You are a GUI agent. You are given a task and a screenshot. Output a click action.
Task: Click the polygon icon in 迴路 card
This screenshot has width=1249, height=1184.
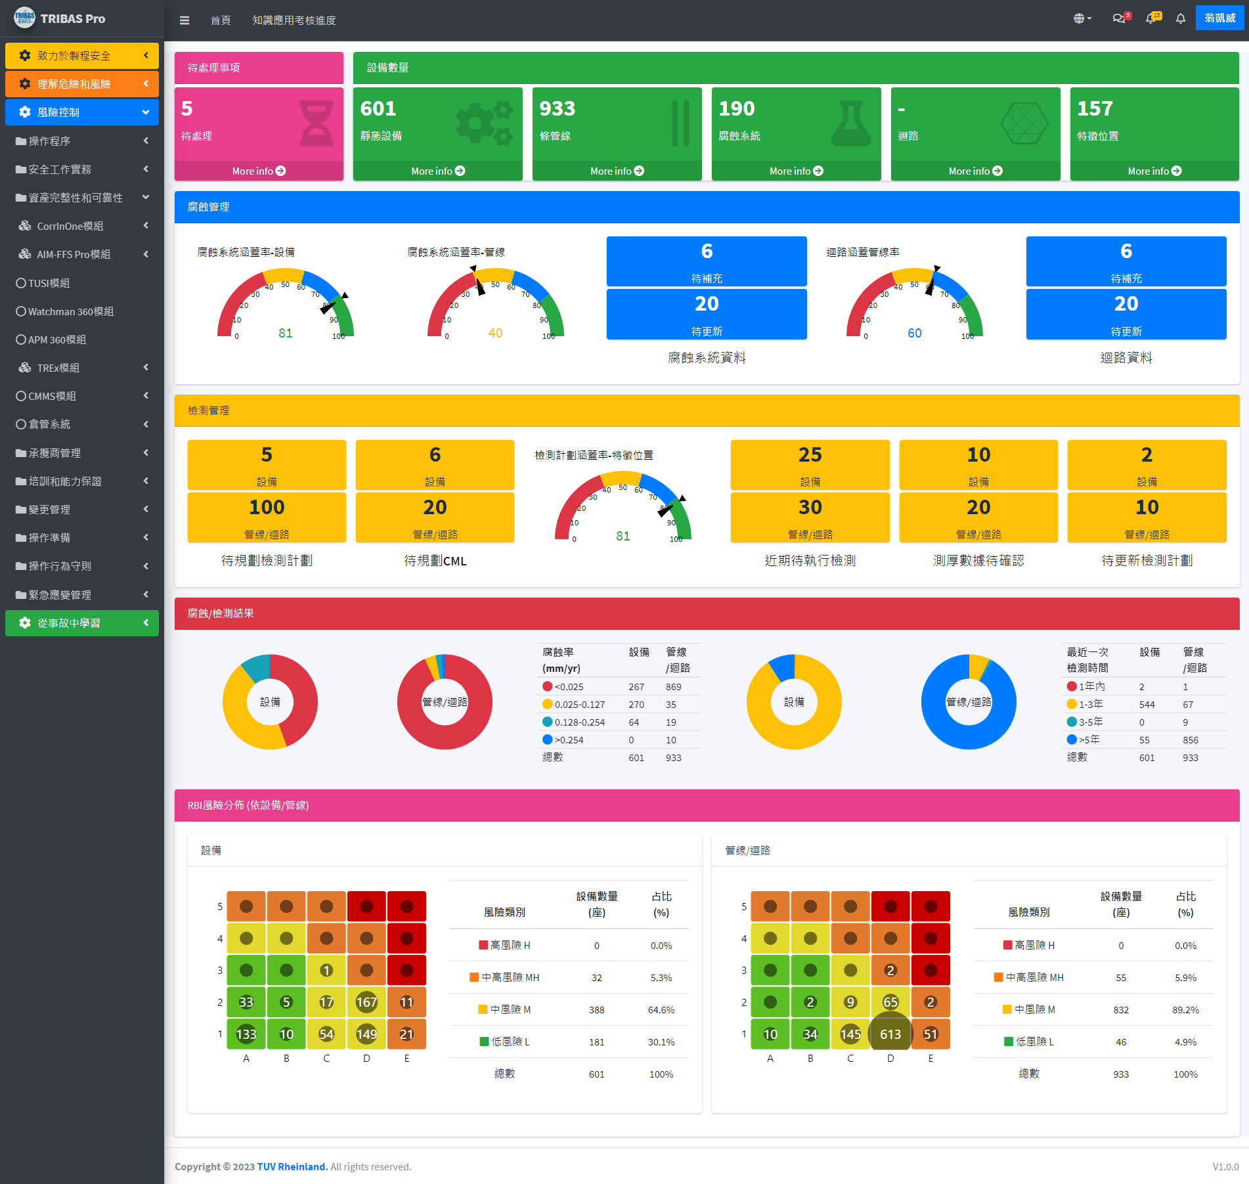(x=1024, y=123)
